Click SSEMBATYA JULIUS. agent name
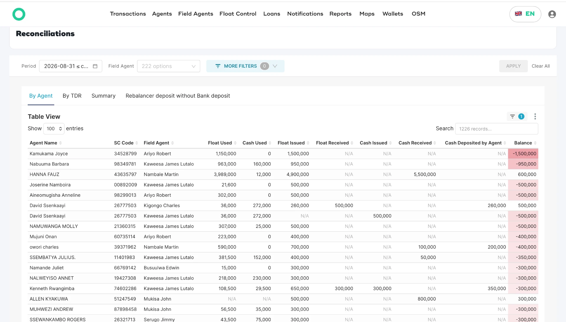Screen dimensions: 566x322 tap(52, 257)
